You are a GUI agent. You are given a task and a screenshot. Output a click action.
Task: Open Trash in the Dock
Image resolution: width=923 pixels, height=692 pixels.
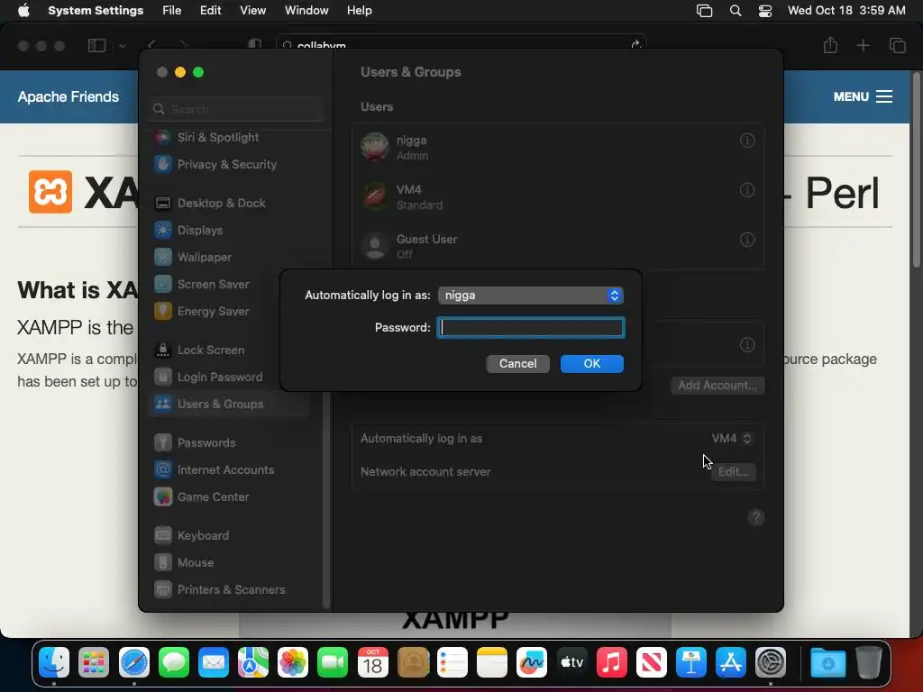pyautogui.click(x=868, y=662)
